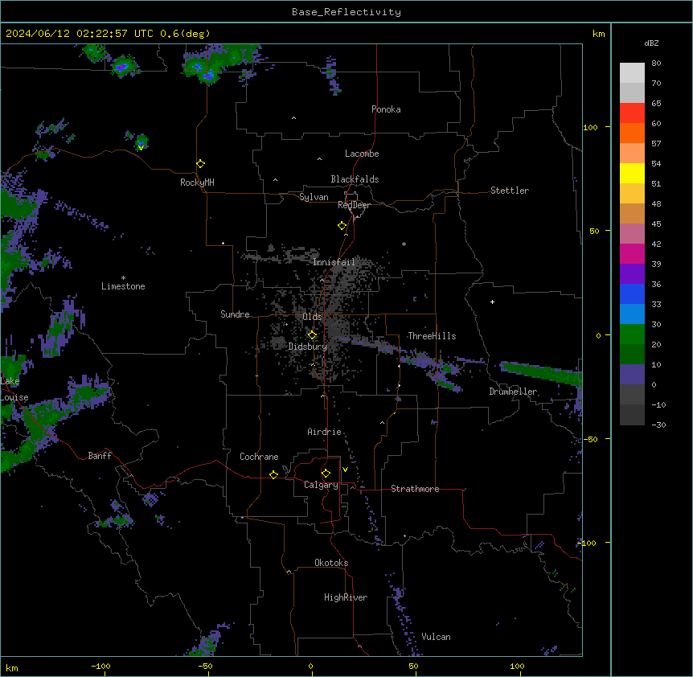This screenshot has height=677, width=693.
Task: Click the light blue band above 30 dBZ
Action: [632, 314]
